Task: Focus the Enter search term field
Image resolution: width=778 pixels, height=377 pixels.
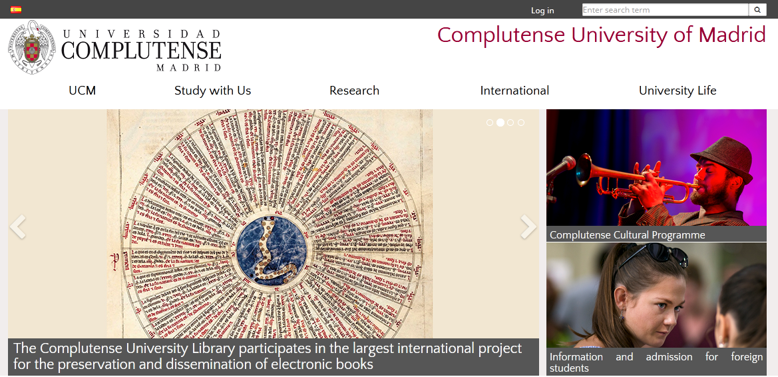Action: tap(665, 9)
